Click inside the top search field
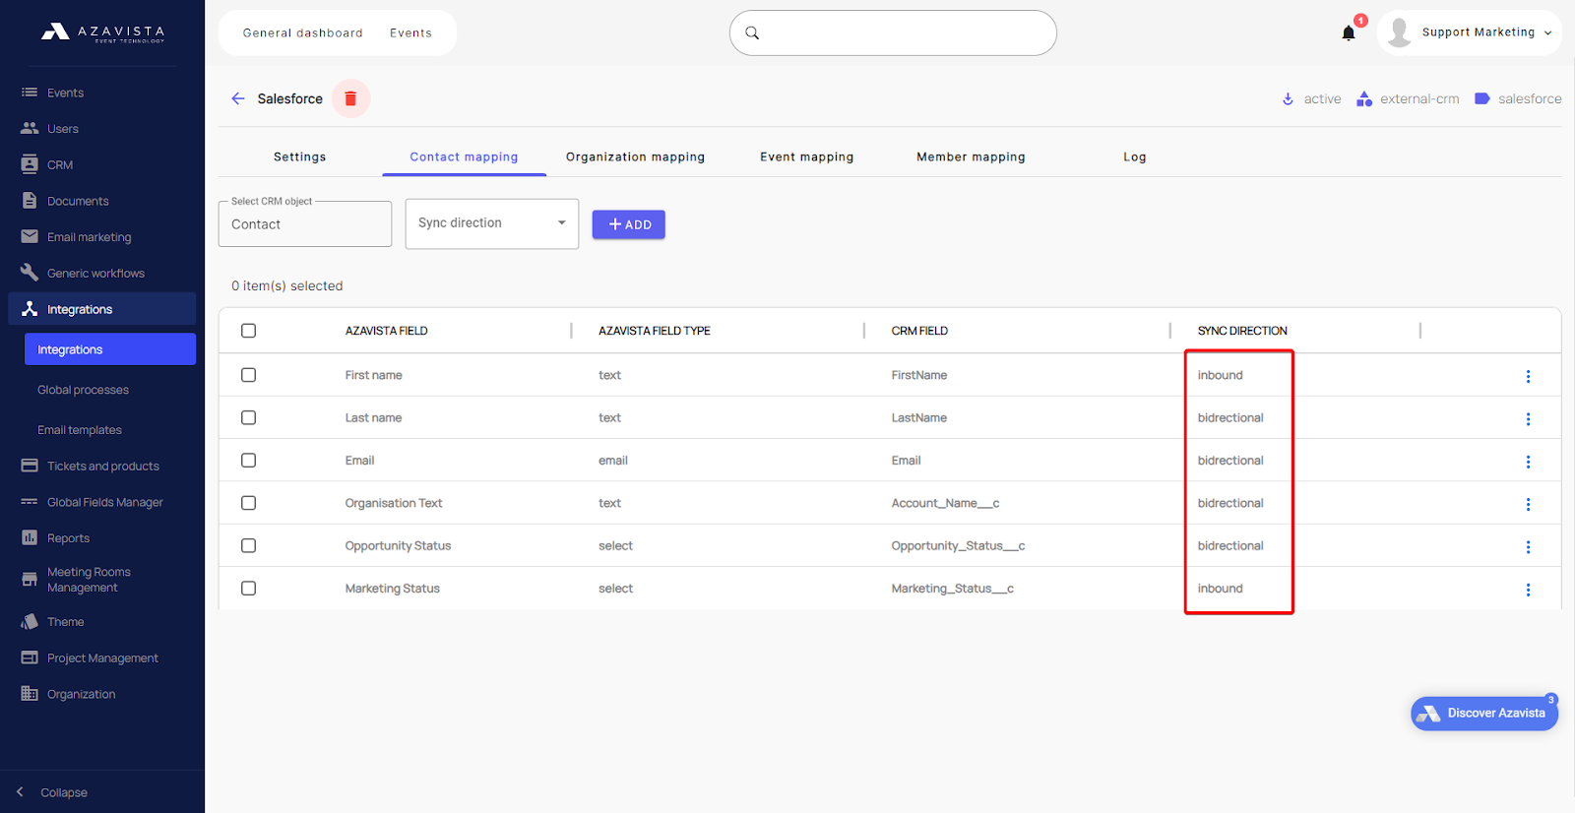 click(893, 32)
